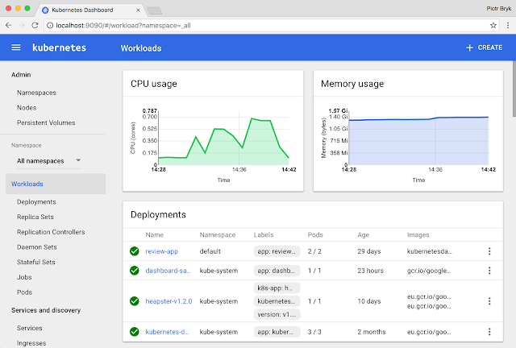Select Nodes under Admin

pos(27,108)
